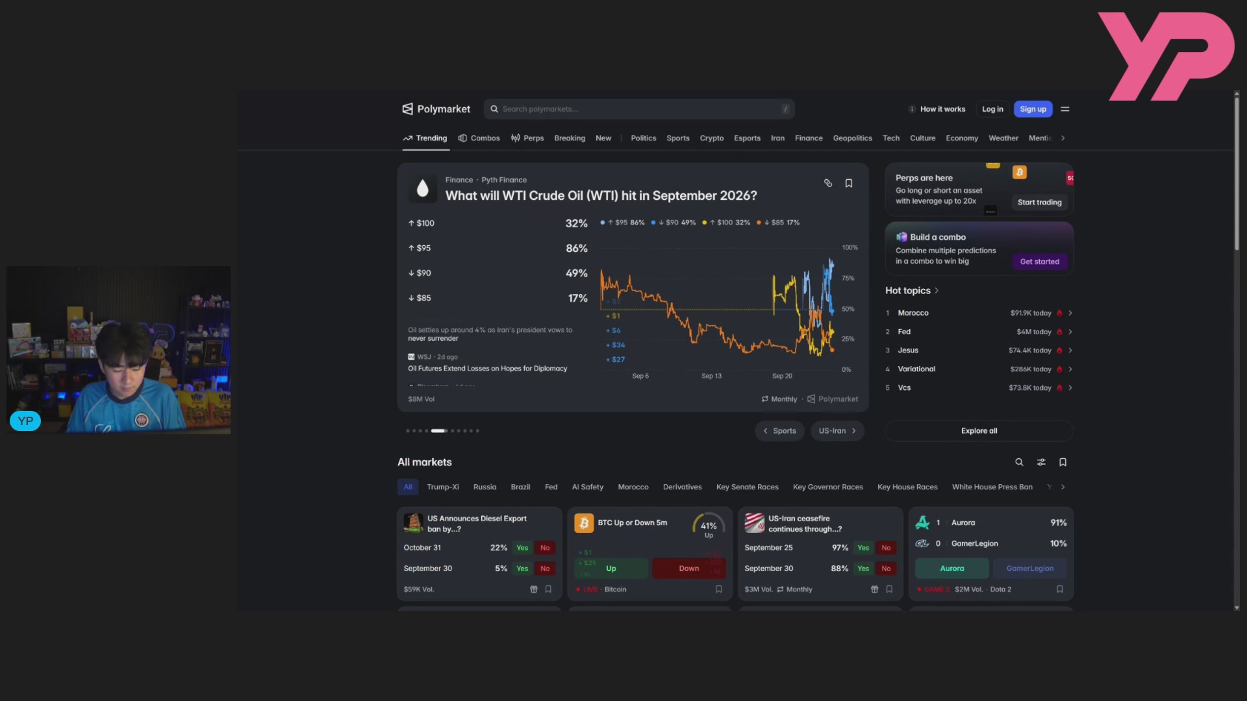Click Explore all hot topics
This screenshot has height=701, width=1247.
click(x=979, y=431)
